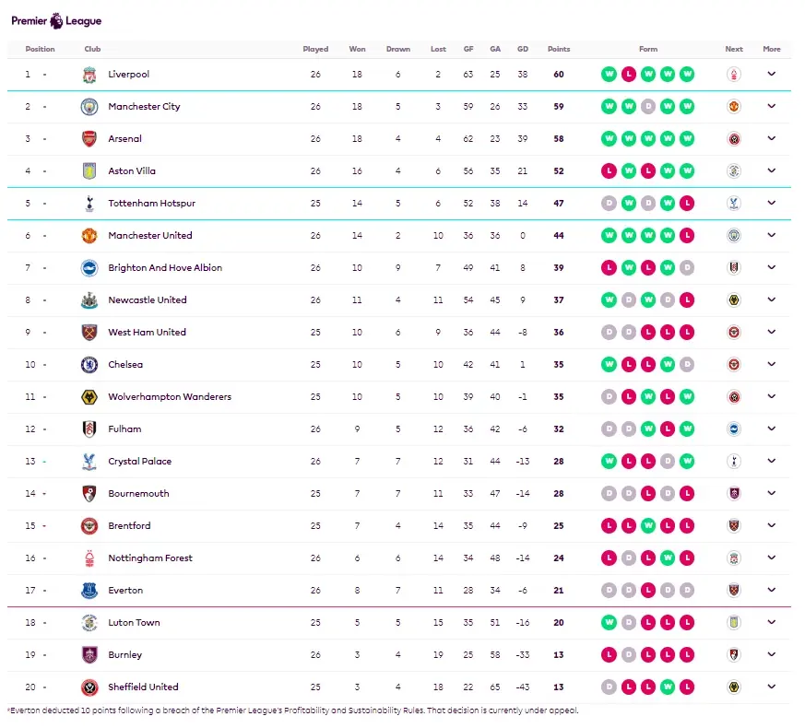Screen dimensions: 805x728
Task: Click Brentford's green W form circle
Action: tap(648, 526)
